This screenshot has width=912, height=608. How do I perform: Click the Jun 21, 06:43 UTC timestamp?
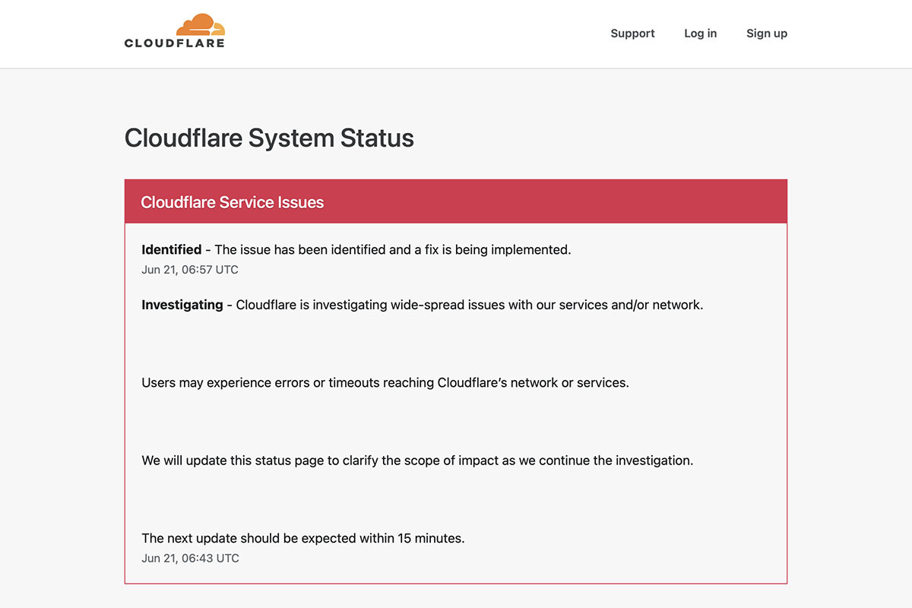point(190,558)
